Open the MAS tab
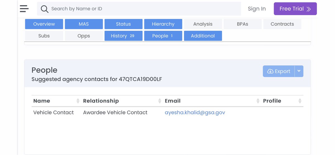This screenshot has width=335, height=155. [x=84, y=24]
